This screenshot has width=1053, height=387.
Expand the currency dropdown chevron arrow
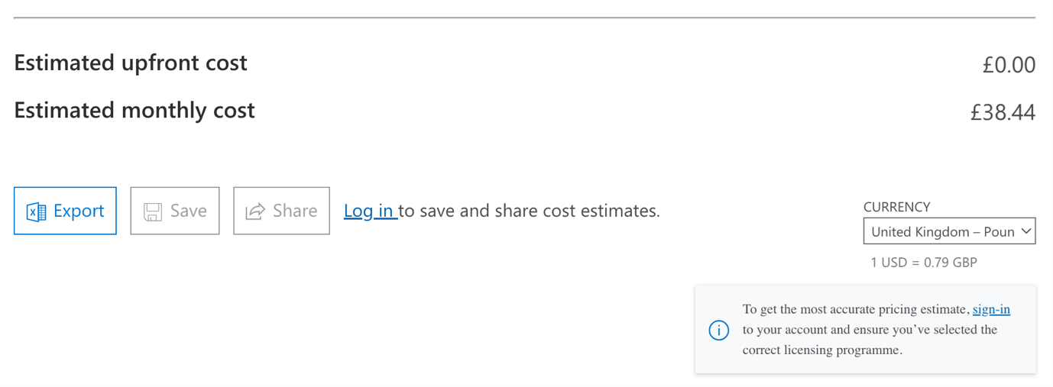(x=1026, y=231)
